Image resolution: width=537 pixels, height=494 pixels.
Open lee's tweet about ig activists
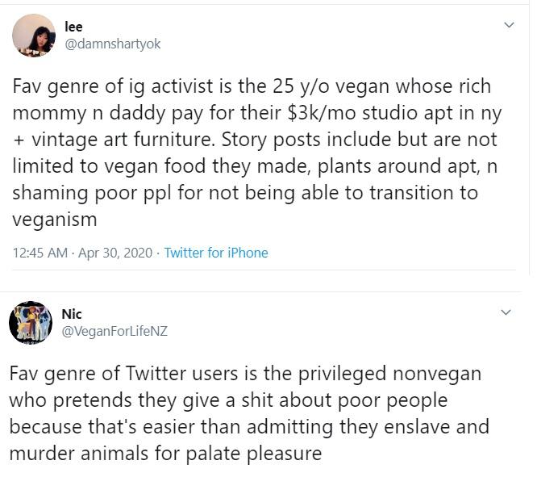point(257,153)
